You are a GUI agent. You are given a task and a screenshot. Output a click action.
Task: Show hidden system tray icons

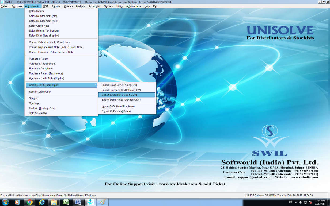[296, 202]
